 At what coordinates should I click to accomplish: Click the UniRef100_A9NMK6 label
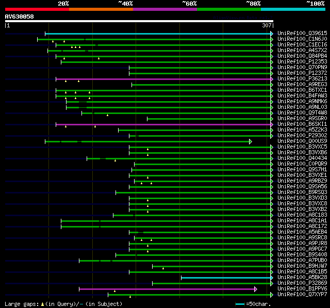pos(302,102)
